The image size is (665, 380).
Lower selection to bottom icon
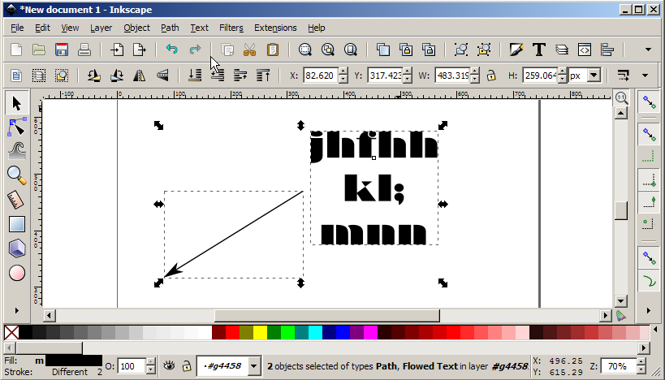pyautogui.click(x=195, y=76)
